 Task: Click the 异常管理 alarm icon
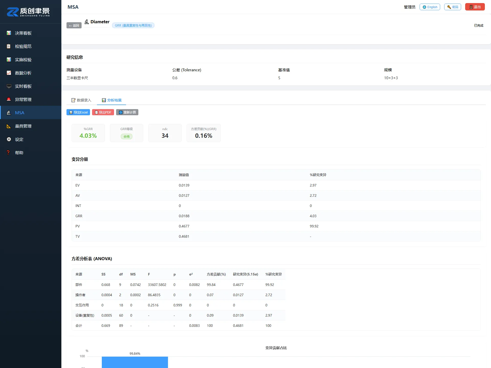[9, 99]
